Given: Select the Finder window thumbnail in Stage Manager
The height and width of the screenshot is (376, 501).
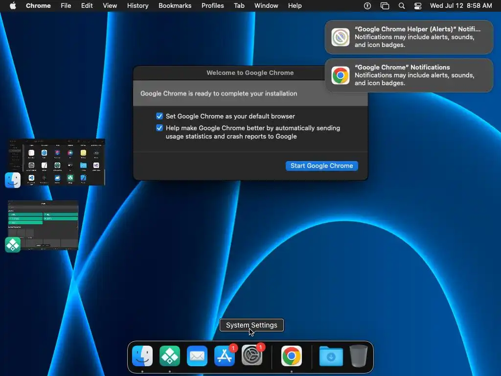Looking at the screenshot, I should [x=57, y=162].
